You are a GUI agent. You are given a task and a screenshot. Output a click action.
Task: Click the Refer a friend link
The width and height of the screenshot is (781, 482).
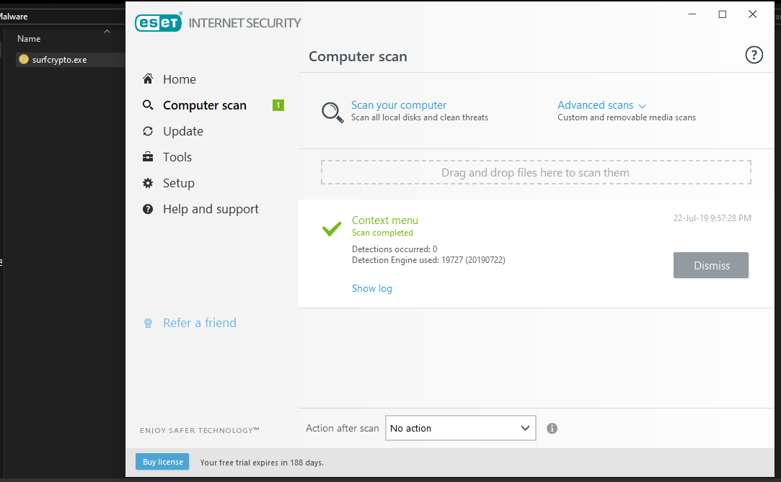[199, 323]
